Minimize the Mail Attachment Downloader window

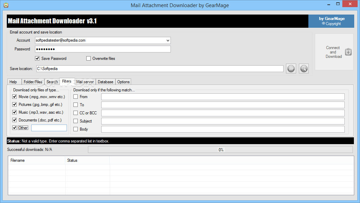click(x=328, y=4)
